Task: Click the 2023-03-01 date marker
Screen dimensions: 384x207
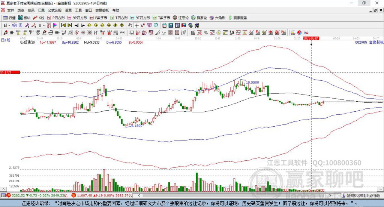Action: 311,38
